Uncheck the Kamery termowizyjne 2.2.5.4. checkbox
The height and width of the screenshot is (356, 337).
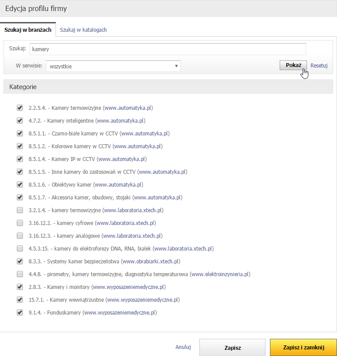tap(19, 108)
